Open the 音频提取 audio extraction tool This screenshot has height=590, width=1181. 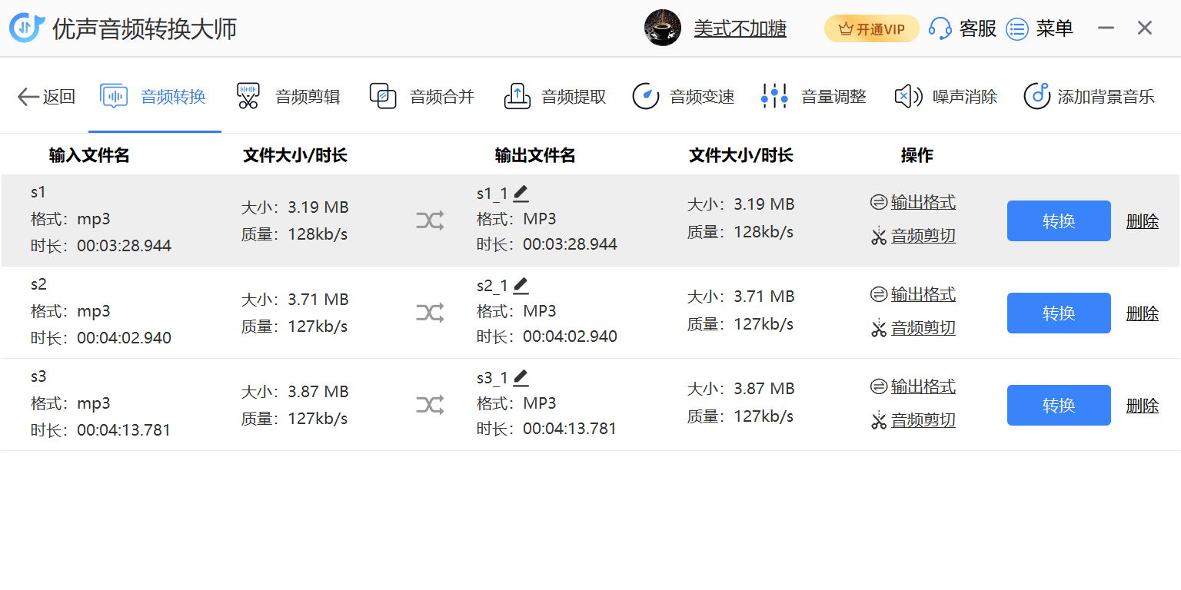coord(554,97)
